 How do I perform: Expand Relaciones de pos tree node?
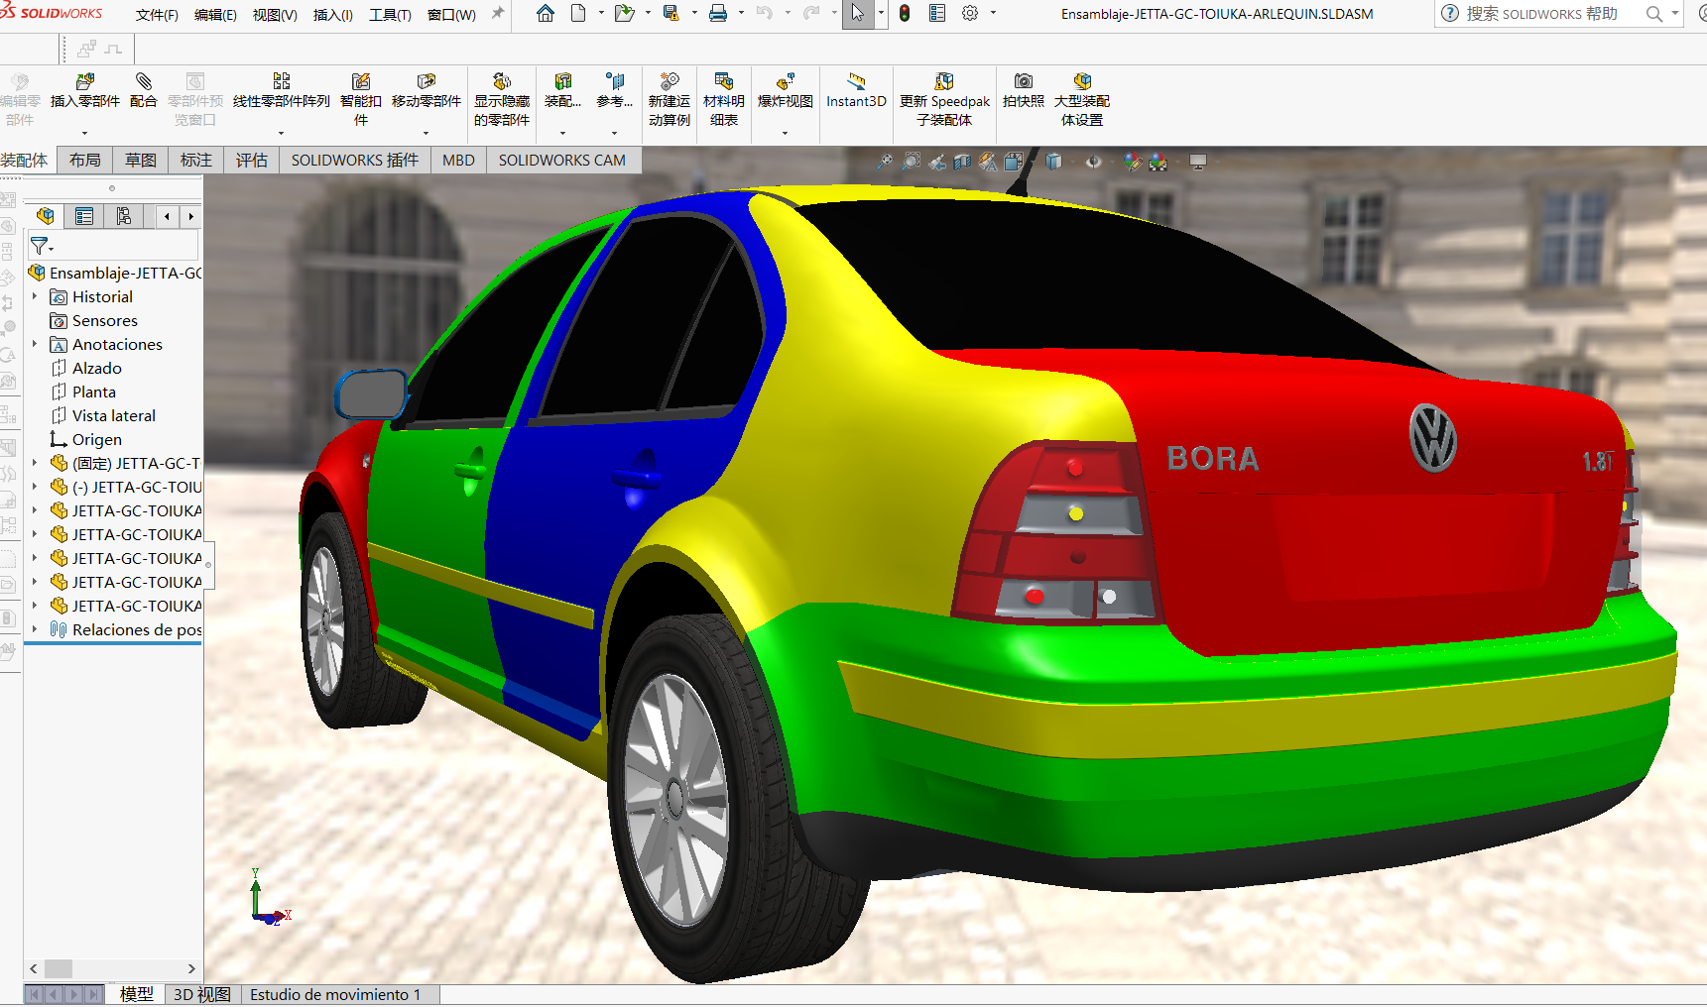pos(35,629)
